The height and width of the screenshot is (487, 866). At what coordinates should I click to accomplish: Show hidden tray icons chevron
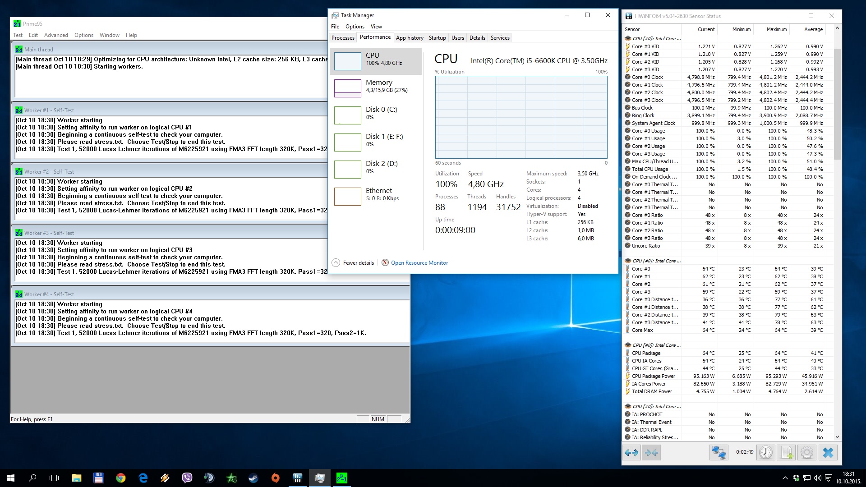[785, 478]
